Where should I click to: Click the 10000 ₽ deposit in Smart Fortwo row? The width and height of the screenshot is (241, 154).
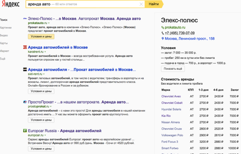[233, 148]
